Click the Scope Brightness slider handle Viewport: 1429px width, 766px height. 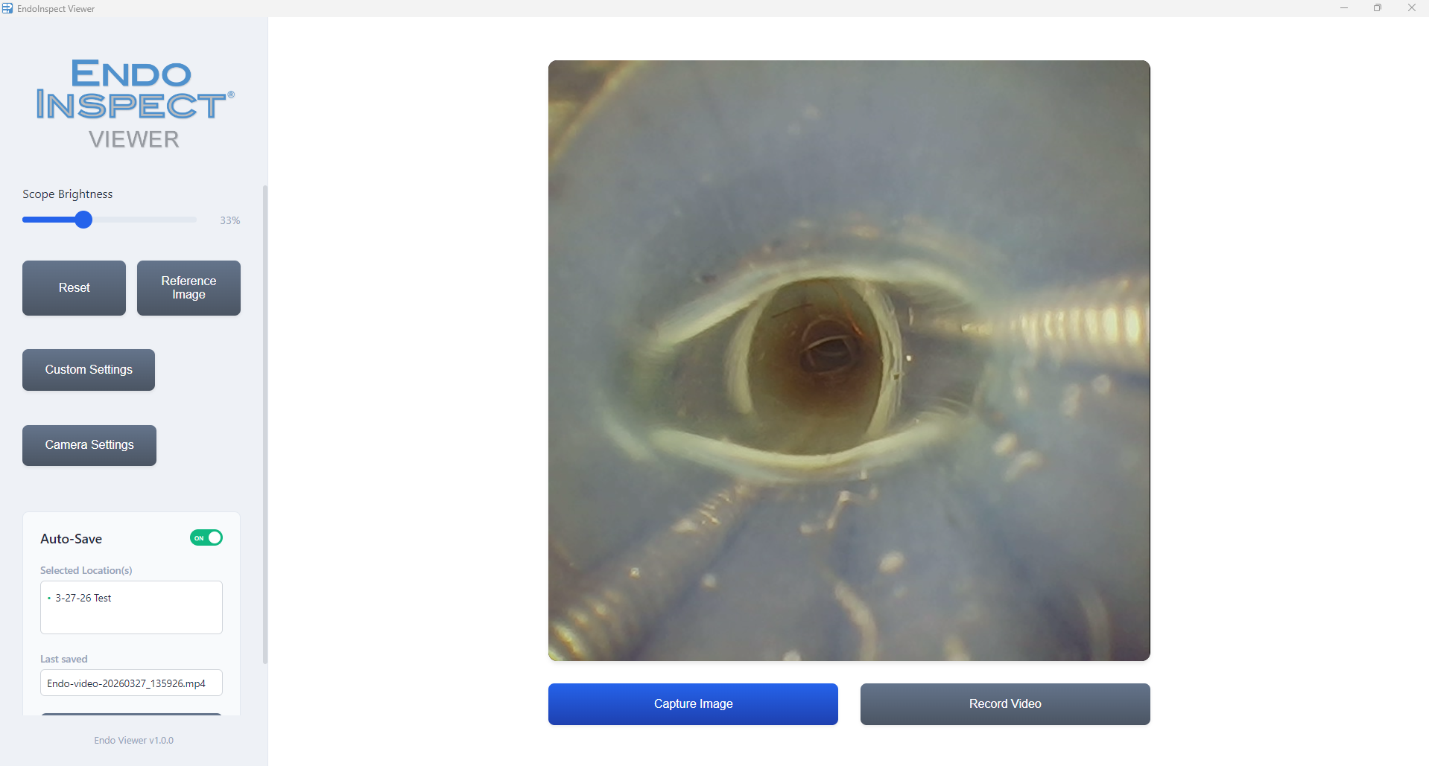[x=83, y=220]
